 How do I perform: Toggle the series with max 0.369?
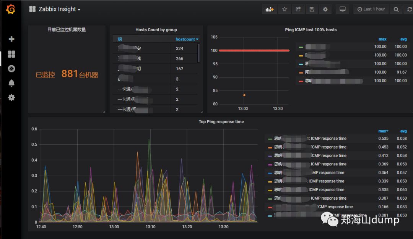[x=310, y=164]
